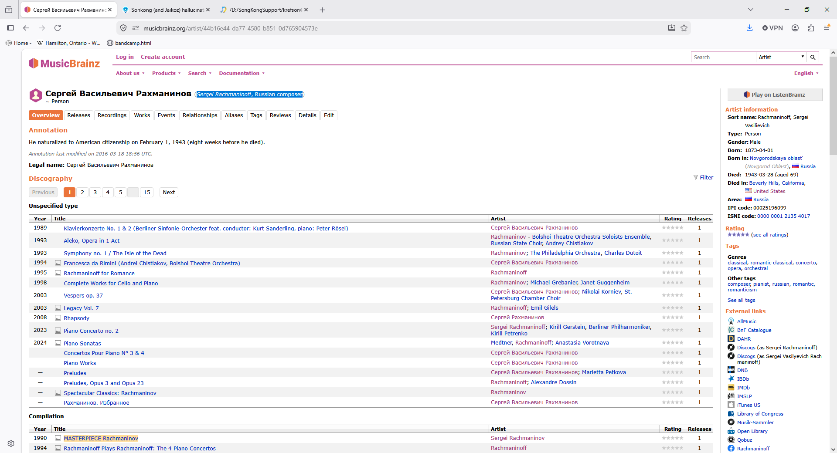This screenshot has height=453, width=837.
Task: Open the Hamilton, Ontario bookmark
Action: coord(69,43)
